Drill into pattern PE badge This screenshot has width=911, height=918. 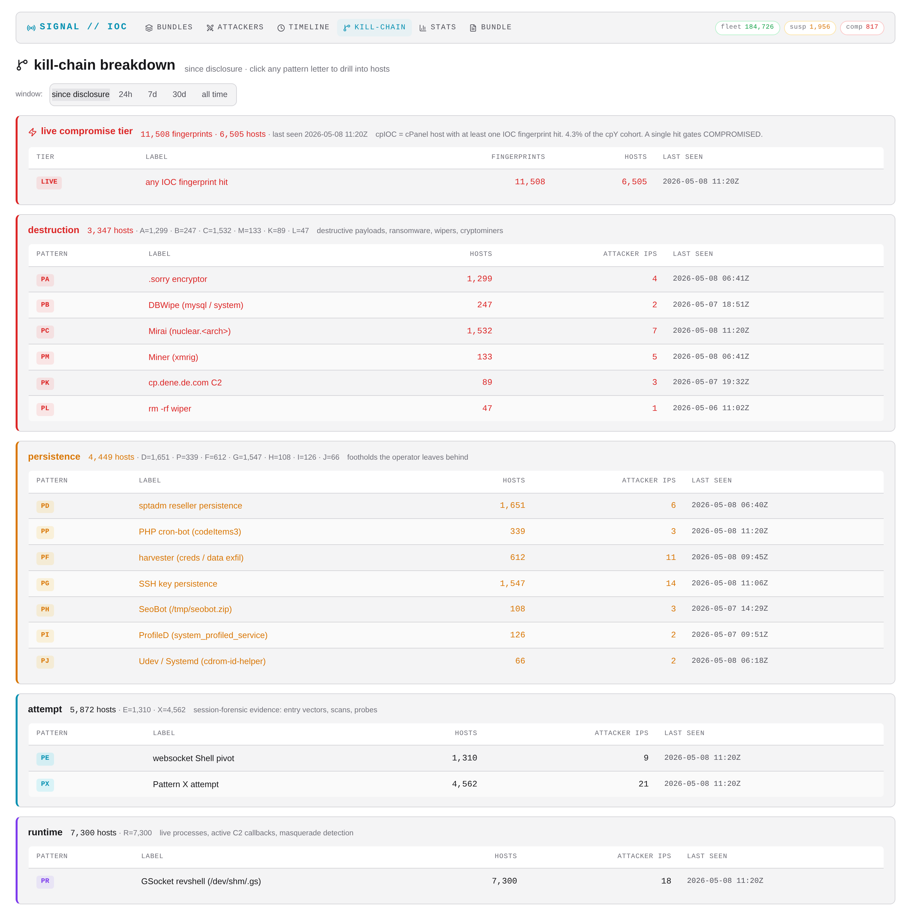click(x=45, y=759)
